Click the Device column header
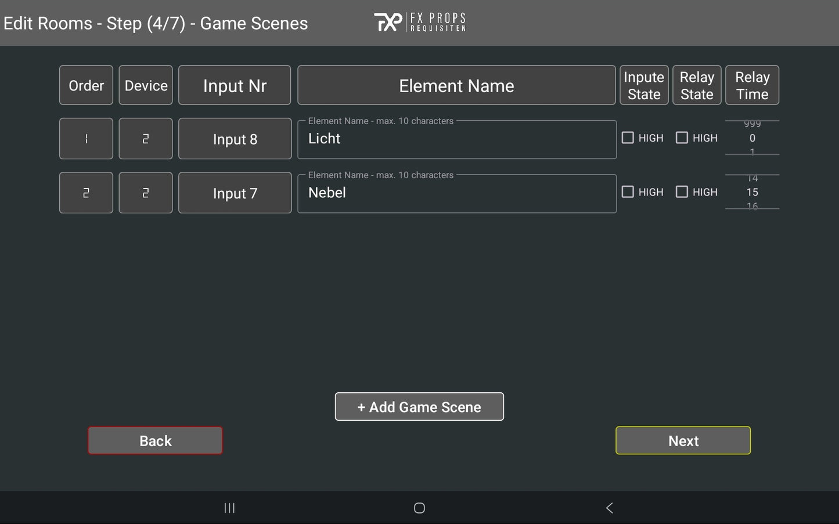 (146, 85)
